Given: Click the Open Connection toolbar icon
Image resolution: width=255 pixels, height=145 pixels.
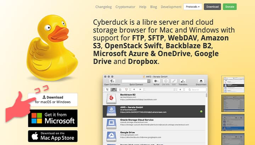Looking at the screenshot, I should click(112, 81).
